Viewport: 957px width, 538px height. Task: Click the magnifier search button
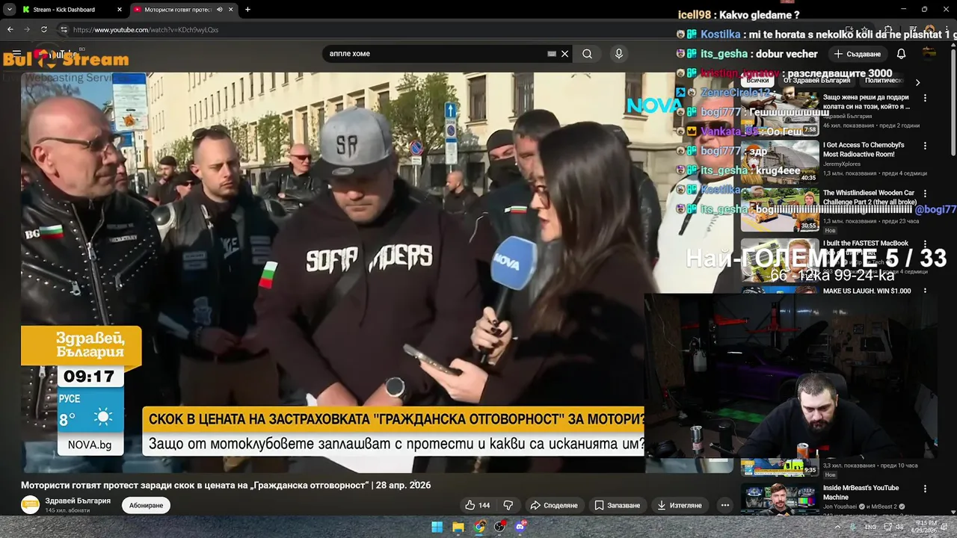[588, 54]
